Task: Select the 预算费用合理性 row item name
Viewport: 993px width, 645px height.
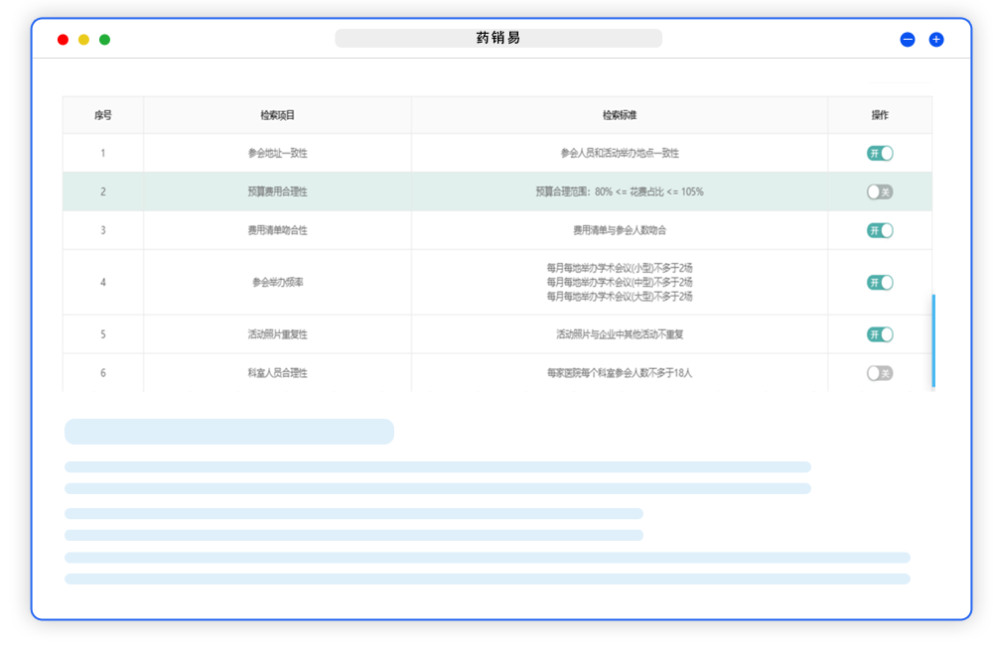Action: (x=277, y=192)
